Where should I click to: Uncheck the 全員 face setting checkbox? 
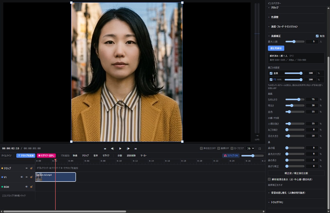271,73
